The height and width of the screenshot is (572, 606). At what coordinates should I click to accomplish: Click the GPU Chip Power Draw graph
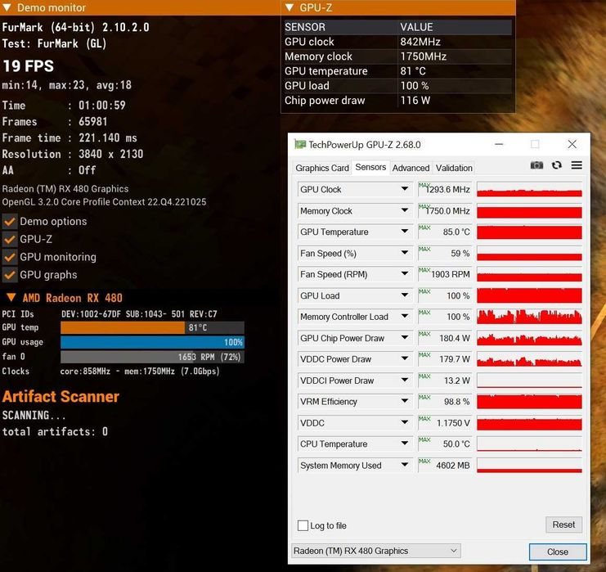529,338
